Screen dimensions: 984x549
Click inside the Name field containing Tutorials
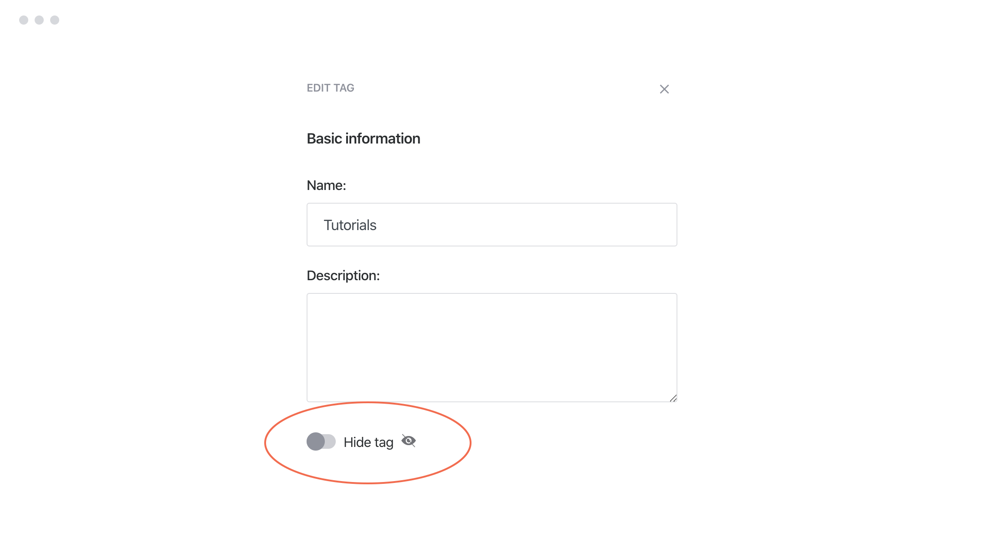point(491,224)
